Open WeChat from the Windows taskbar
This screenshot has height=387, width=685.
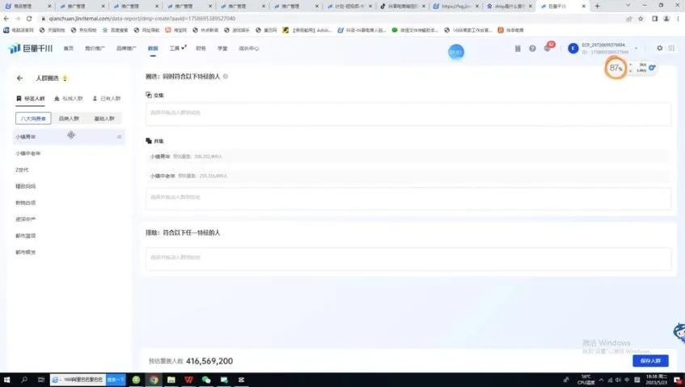pyautogui.click(x=206, y=379)
